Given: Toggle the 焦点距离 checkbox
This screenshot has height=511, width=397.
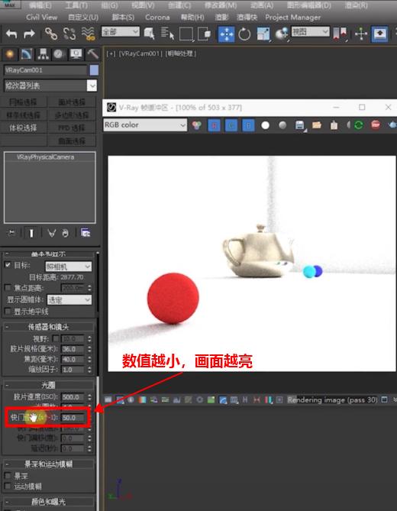Looking at the screenshot, I should click(8, 287).
